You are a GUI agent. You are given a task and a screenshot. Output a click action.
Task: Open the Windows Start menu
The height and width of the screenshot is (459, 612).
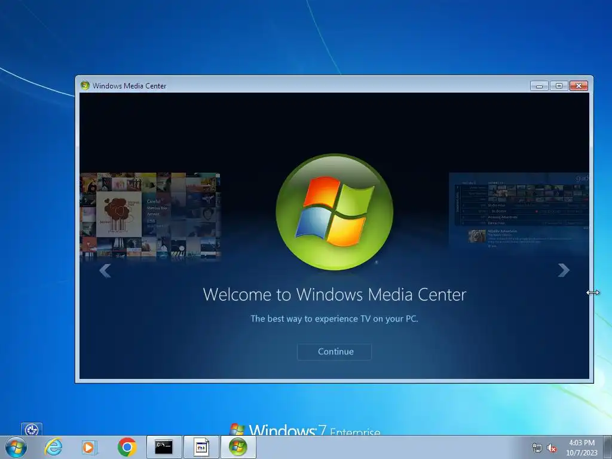[16, 447]
